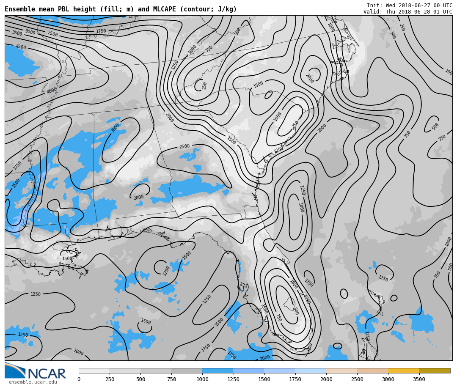Click the 1750–2000 pale blue color bar segment
This screenshot has height=387, width=457.
[311, 371]
